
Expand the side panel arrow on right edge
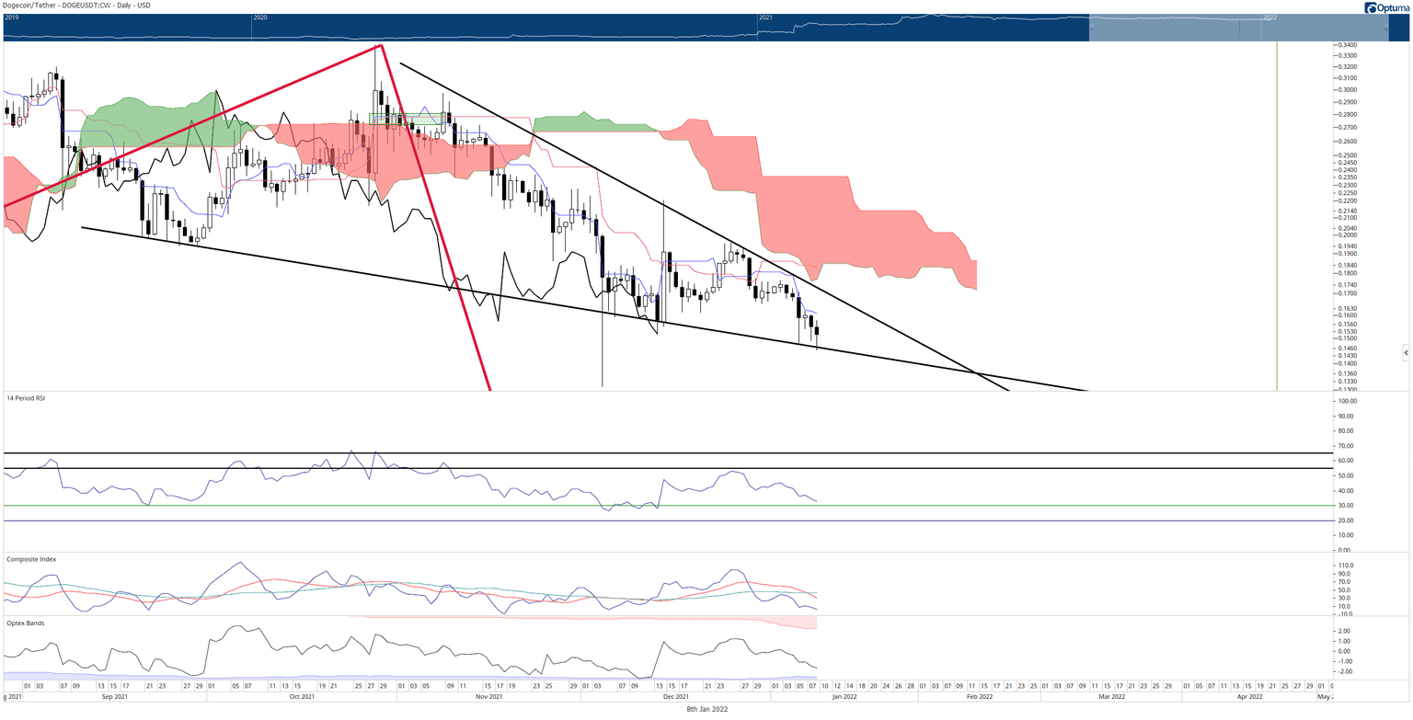[x=1406, y=352]
